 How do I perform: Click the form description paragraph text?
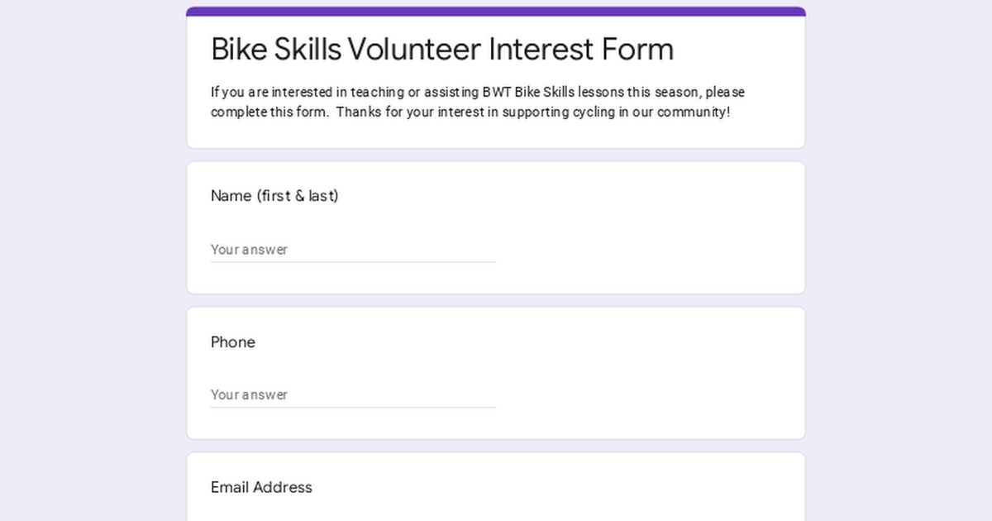point(478,102)
